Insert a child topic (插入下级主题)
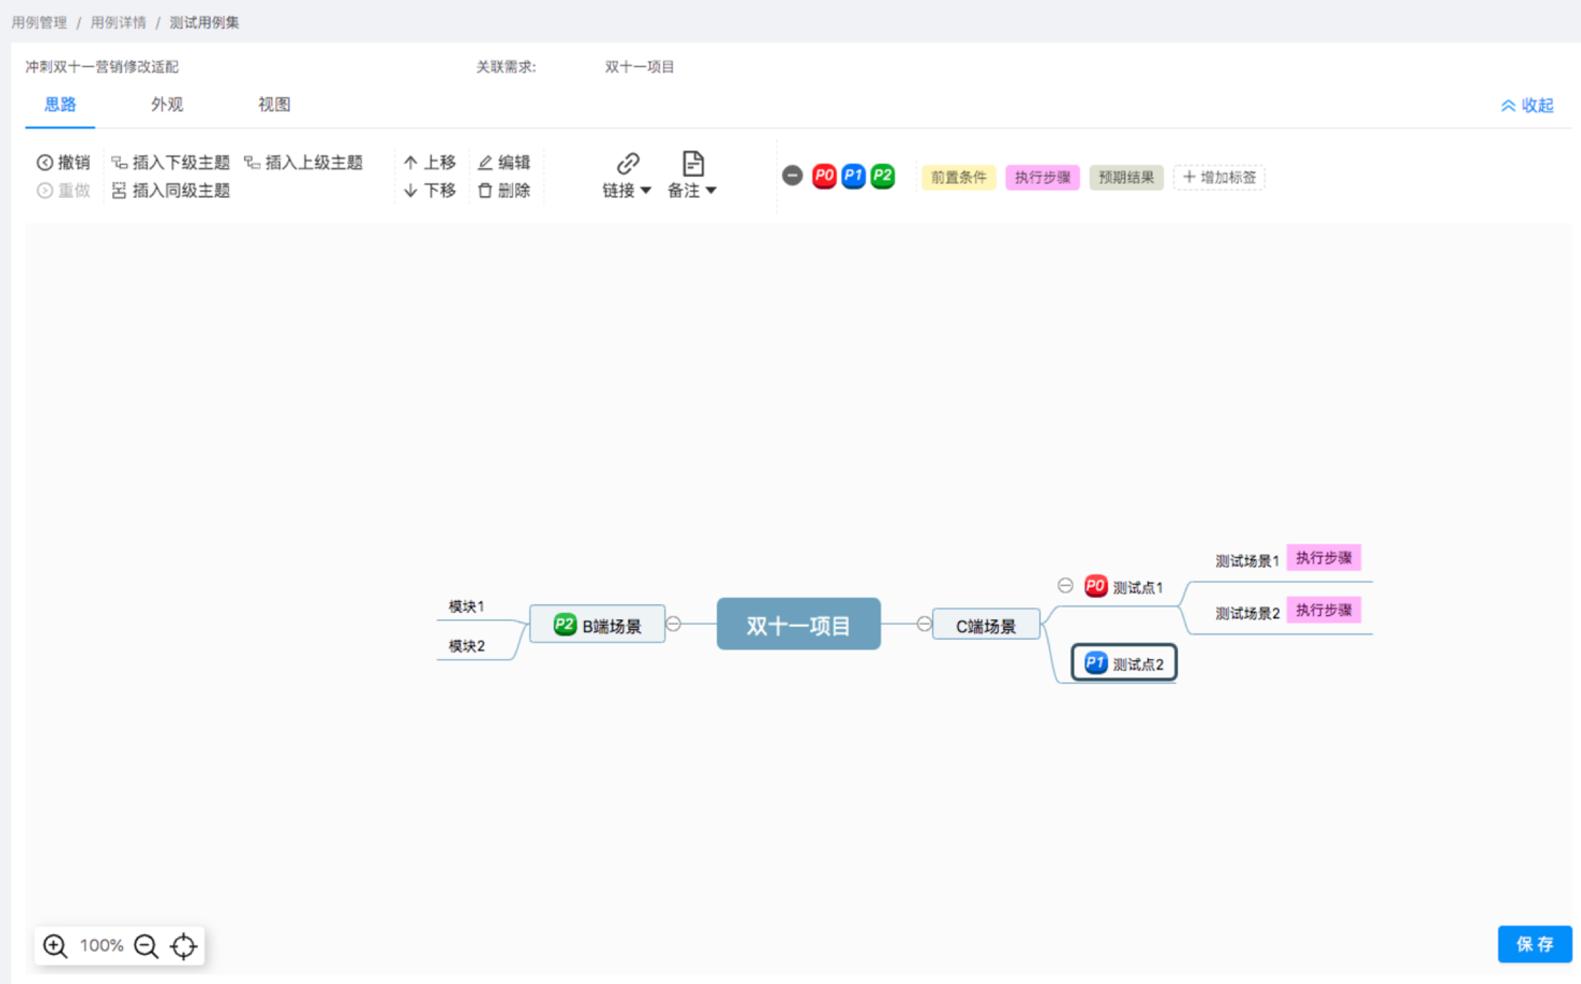The height and width of the screenshot is (984, 1581). tap(173, 162)
